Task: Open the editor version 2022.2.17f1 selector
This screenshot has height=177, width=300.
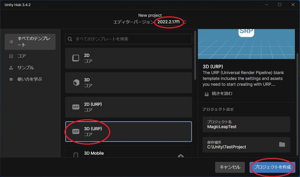Action: pos(171,22)
